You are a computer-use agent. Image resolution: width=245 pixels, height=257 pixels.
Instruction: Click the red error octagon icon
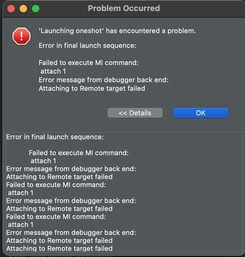click(x=21, y=36)
